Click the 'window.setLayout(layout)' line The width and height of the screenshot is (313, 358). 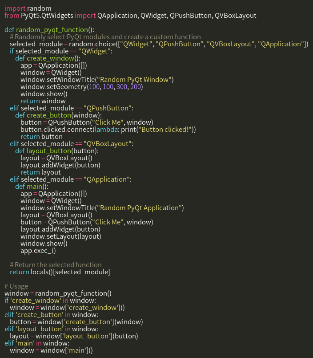[x=61, y=236]
